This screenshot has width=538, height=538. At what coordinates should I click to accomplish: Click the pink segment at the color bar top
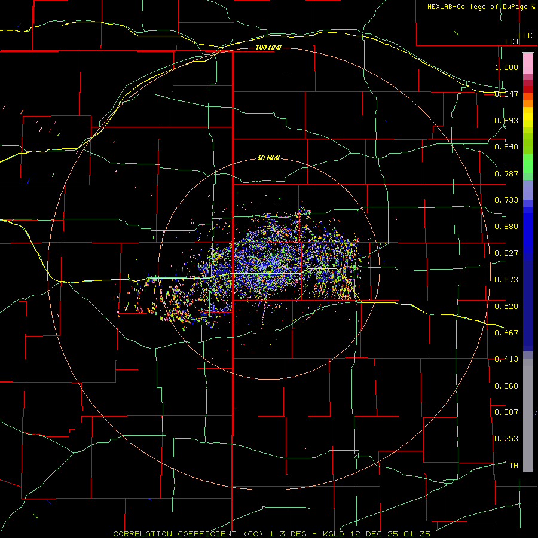(528, 64)
